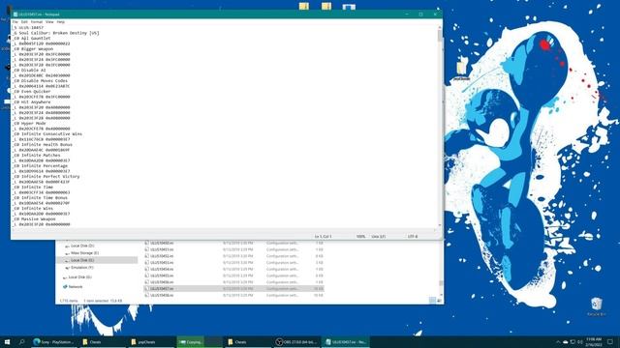Click the Mass Storage (E:) drive icon

coord(67,253)
